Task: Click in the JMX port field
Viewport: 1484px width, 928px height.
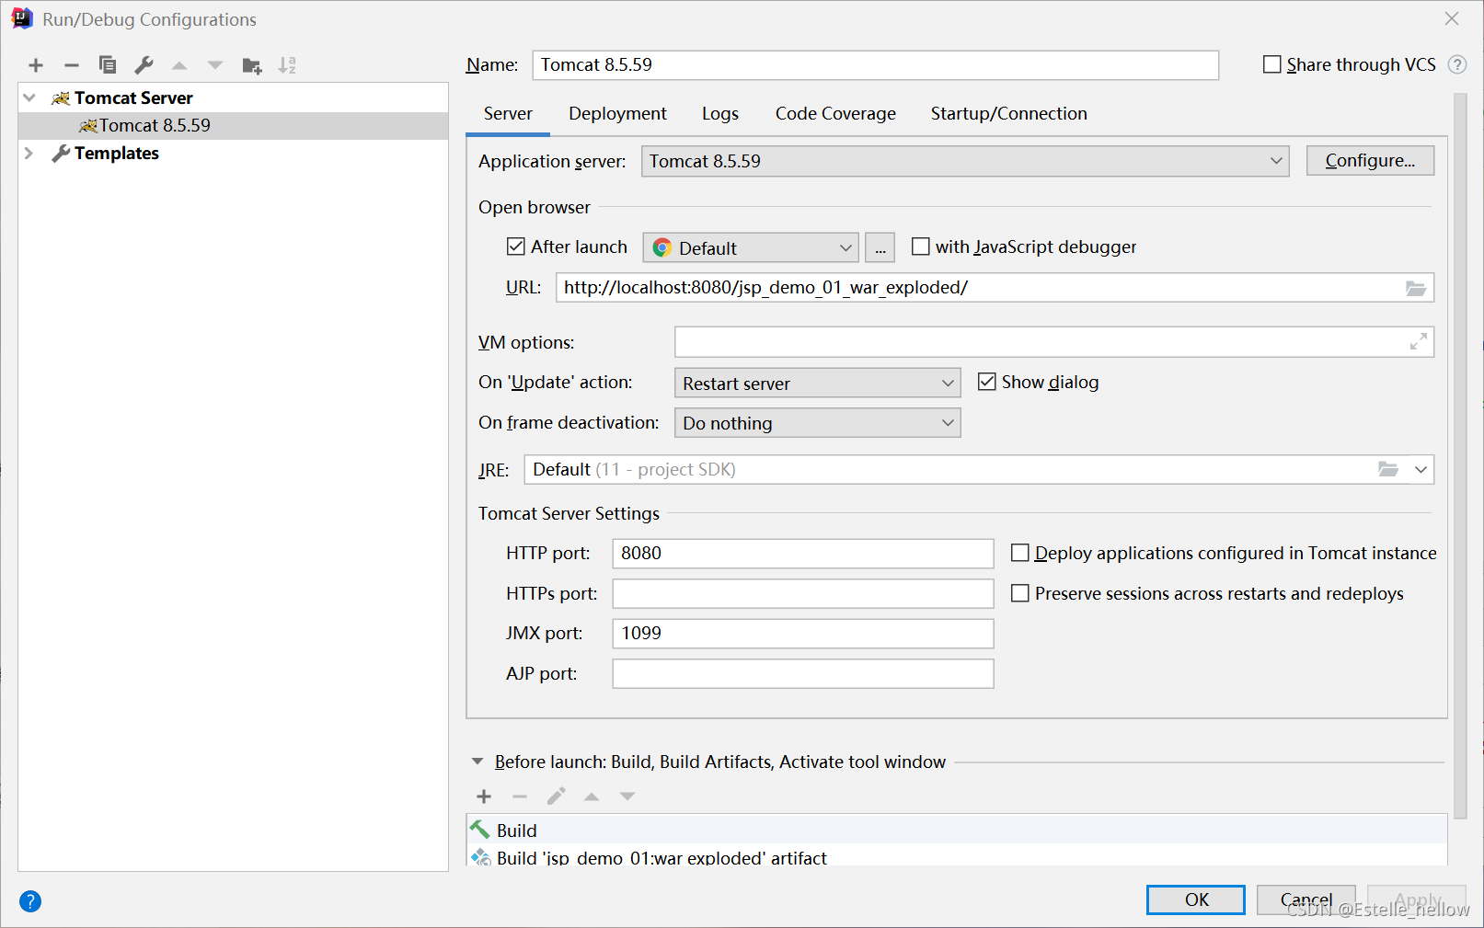Action: pyautogui.click(x=803, y=634)
